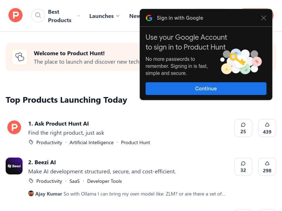Upvote Beezi AI product

click(x=267, y=167)
